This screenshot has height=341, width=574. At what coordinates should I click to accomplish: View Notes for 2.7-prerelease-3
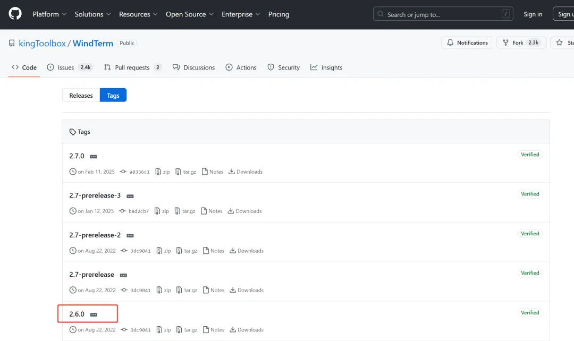[x=212, y=211]
